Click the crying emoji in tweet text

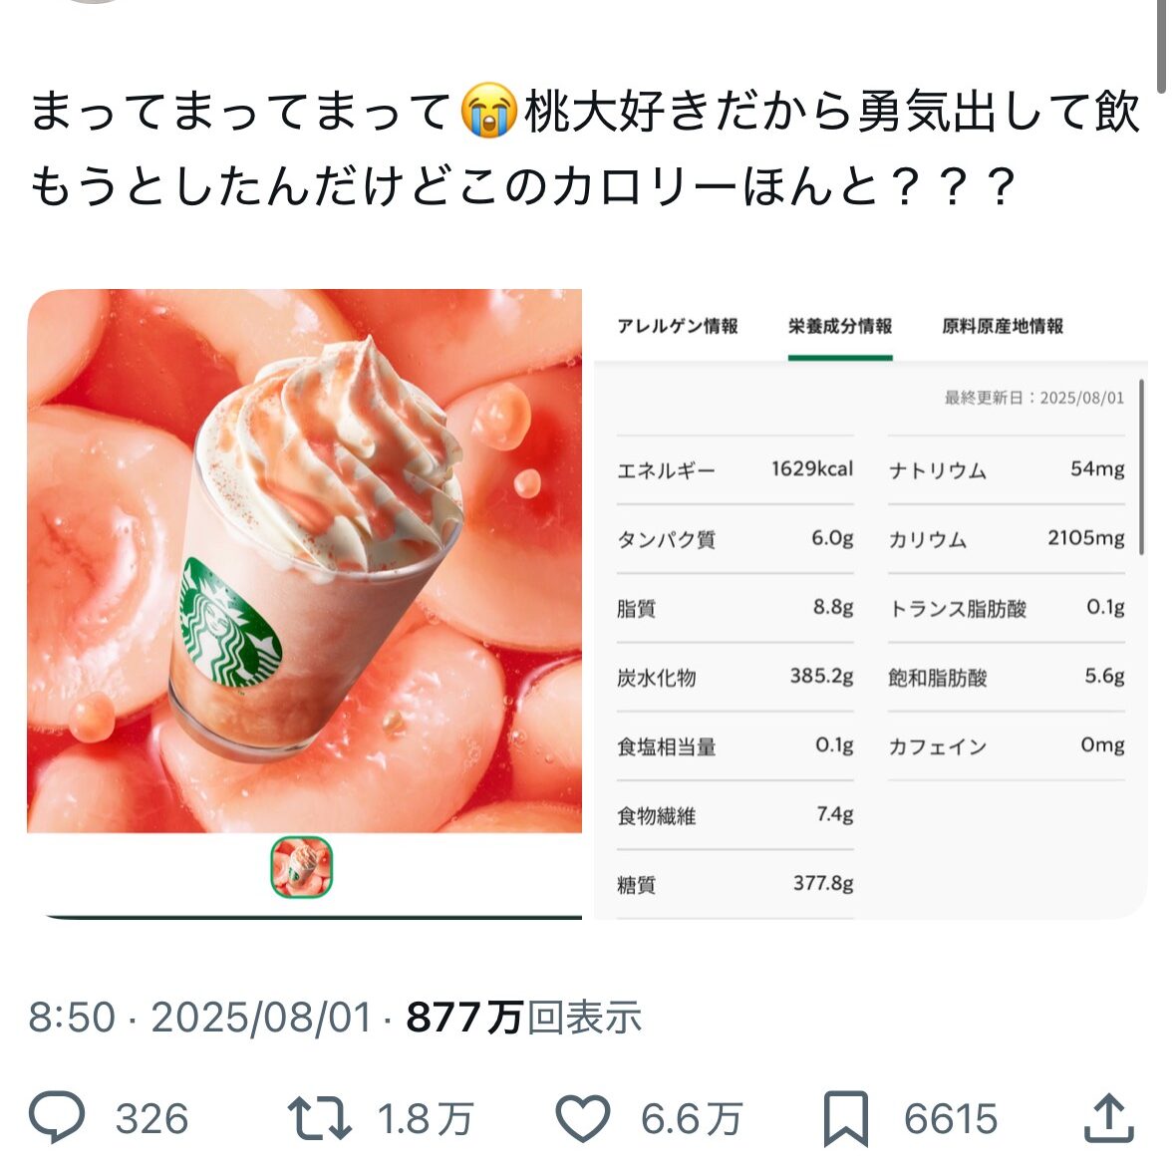[488, 111]
